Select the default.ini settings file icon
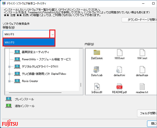Image resolution: width=157 pixels, height=128 pixels. [119, 70]
